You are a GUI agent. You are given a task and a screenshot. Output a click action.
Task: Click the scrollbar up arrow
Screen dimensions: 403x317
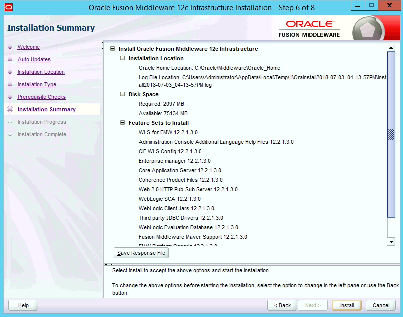pyautogui.click(x=390, y=48)
